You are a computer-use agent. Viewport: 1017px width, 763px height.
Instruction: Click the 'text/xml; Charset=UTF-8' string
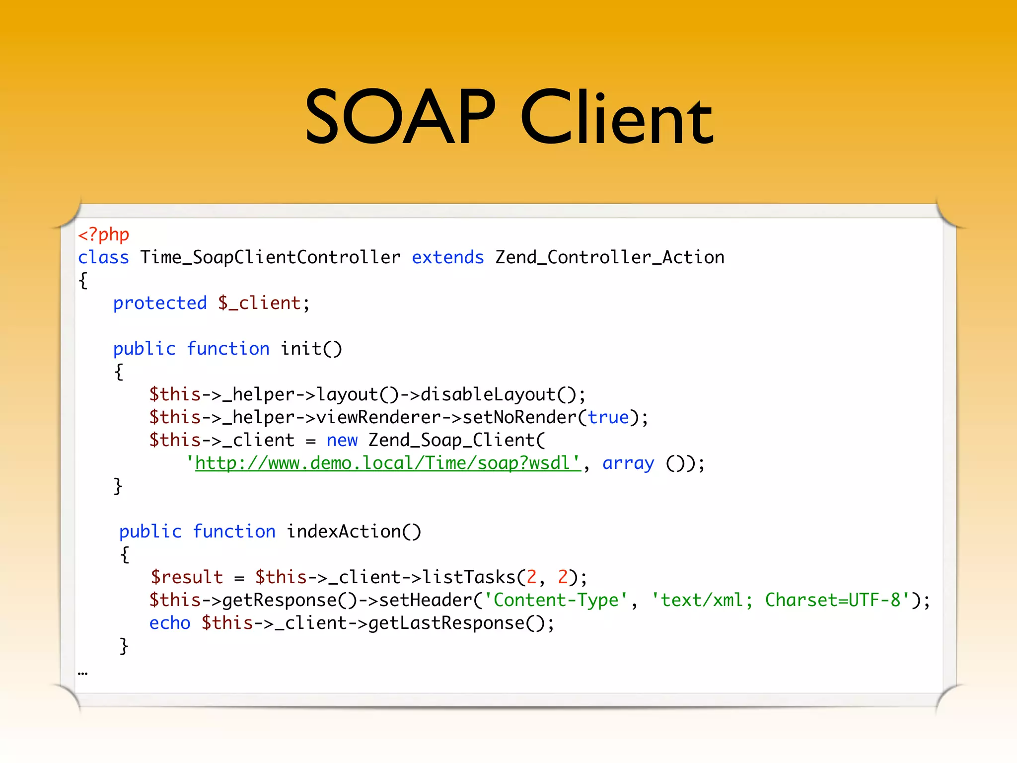tap(781, 600)
